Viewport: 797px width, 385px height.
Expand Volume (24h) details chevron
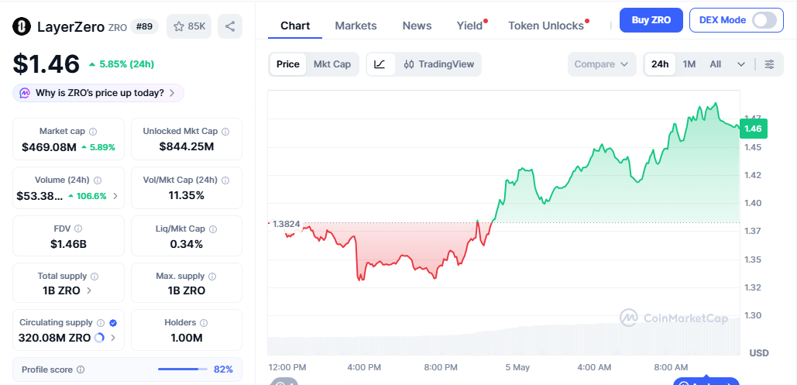point(115,196)
